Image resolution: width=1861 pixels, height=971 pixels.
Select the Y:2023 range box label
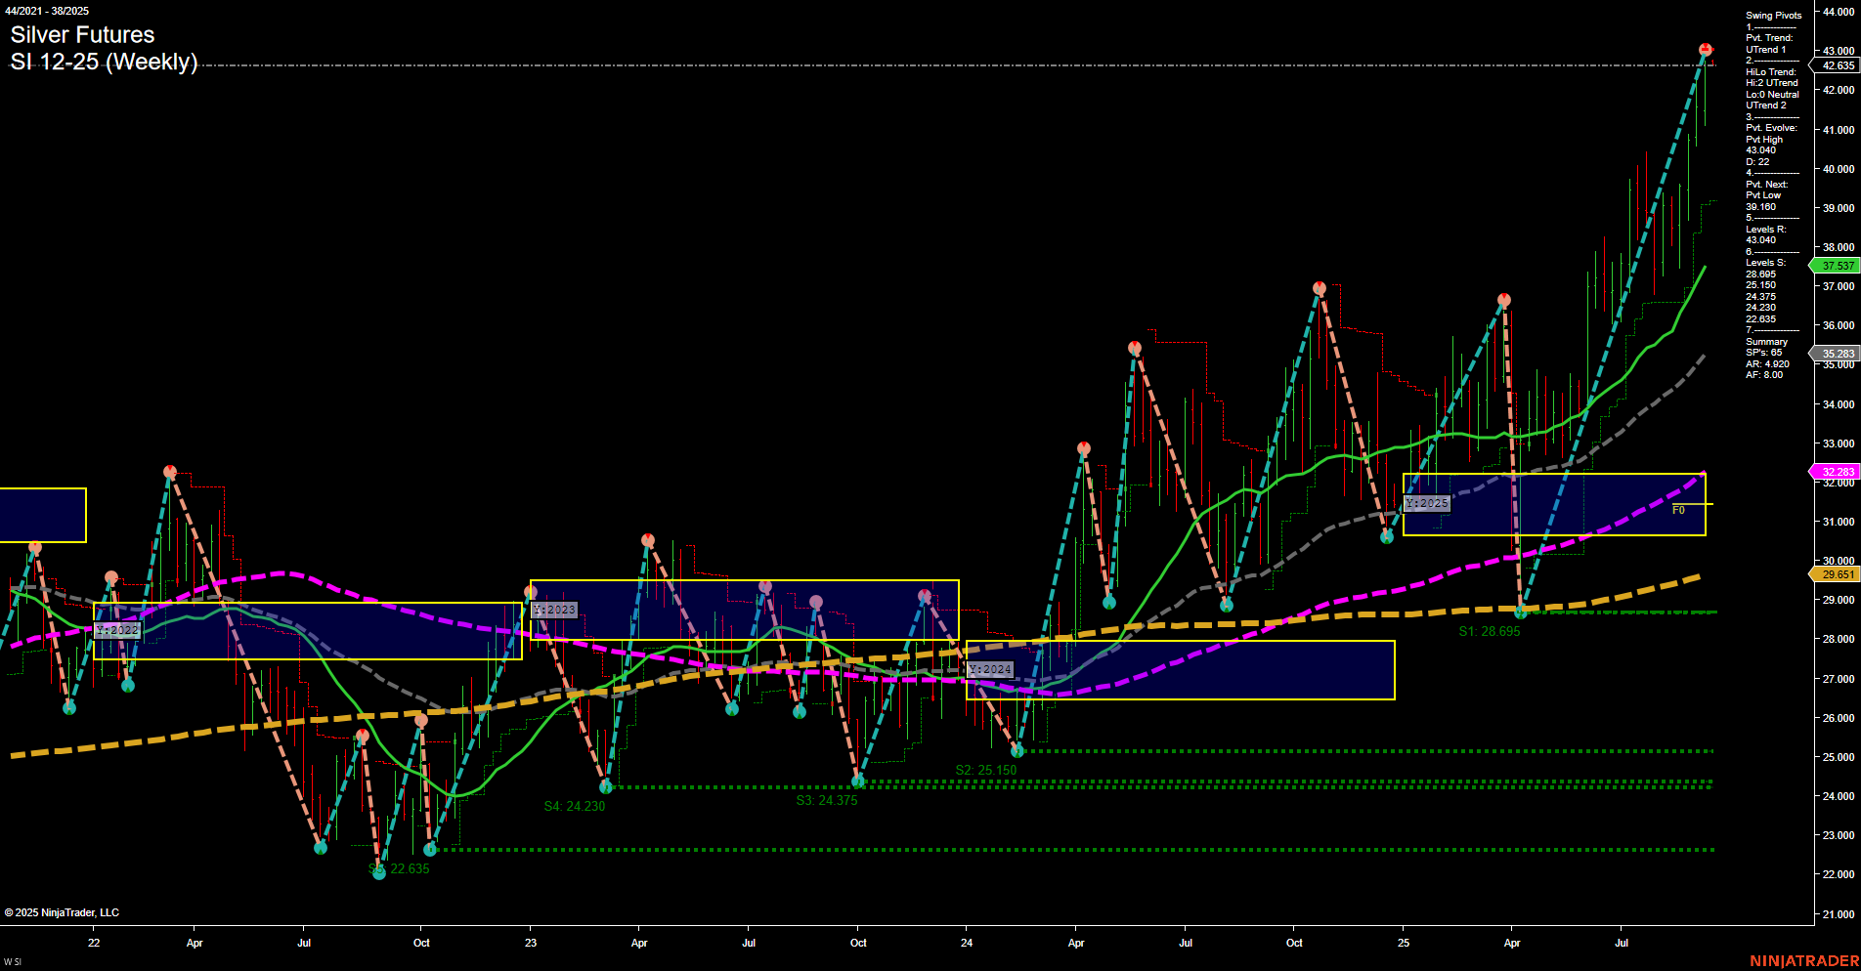[x=553, y=608]
